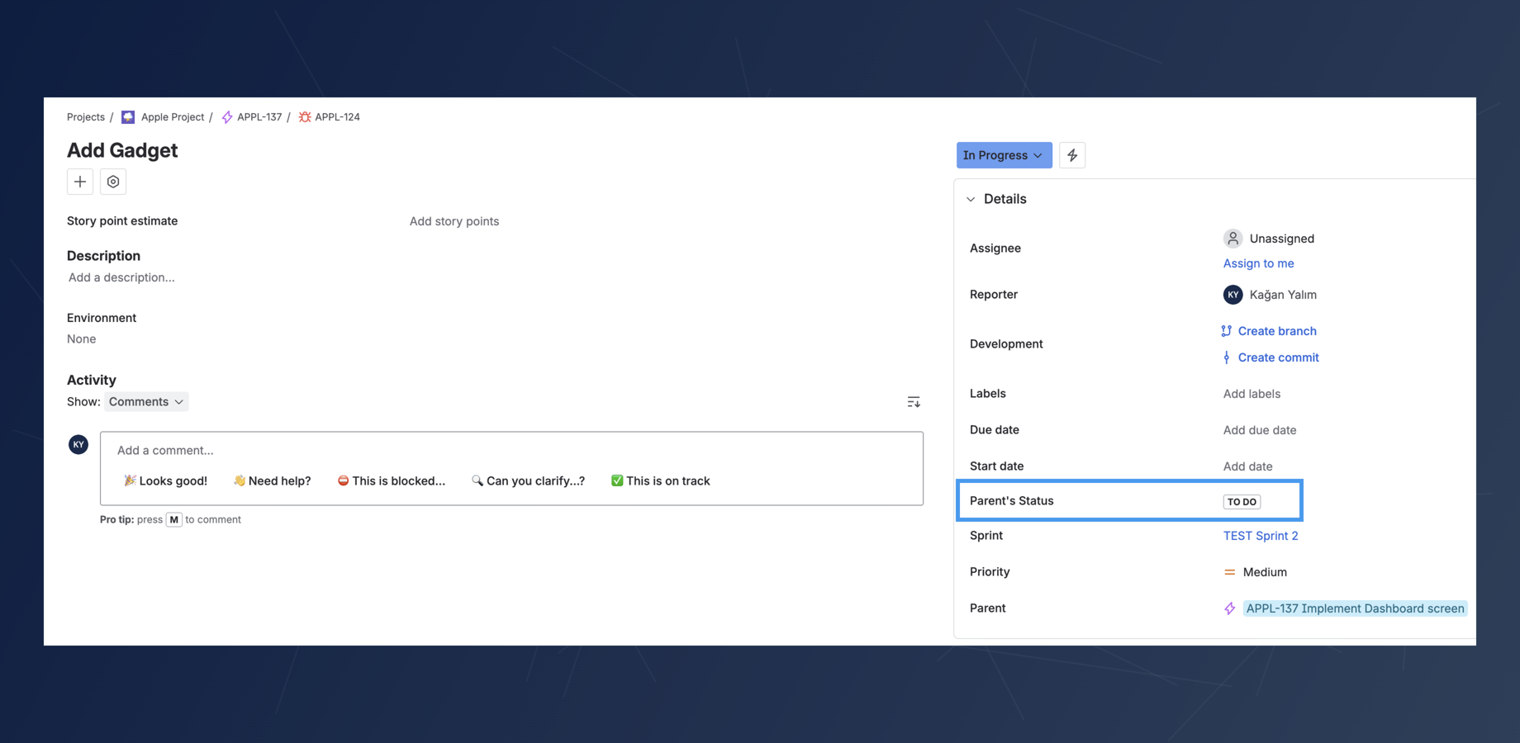Click the KY avatar beside the comment box

point(78,444)
